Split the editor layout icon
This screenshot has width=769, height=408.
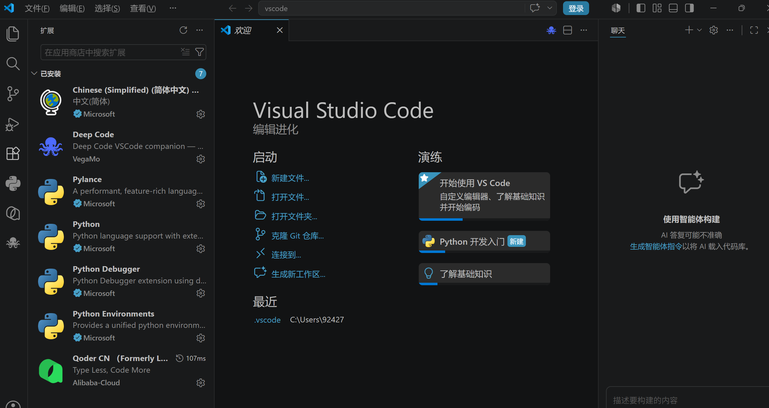coord(568,30)
